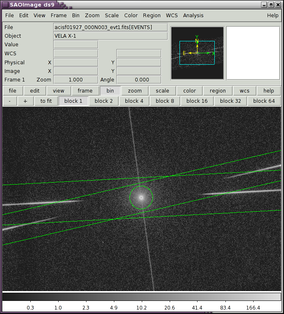Click the zoom out minus button
Image resolution: width=284 pixels, height=314 pixels.
pos(9,101)
